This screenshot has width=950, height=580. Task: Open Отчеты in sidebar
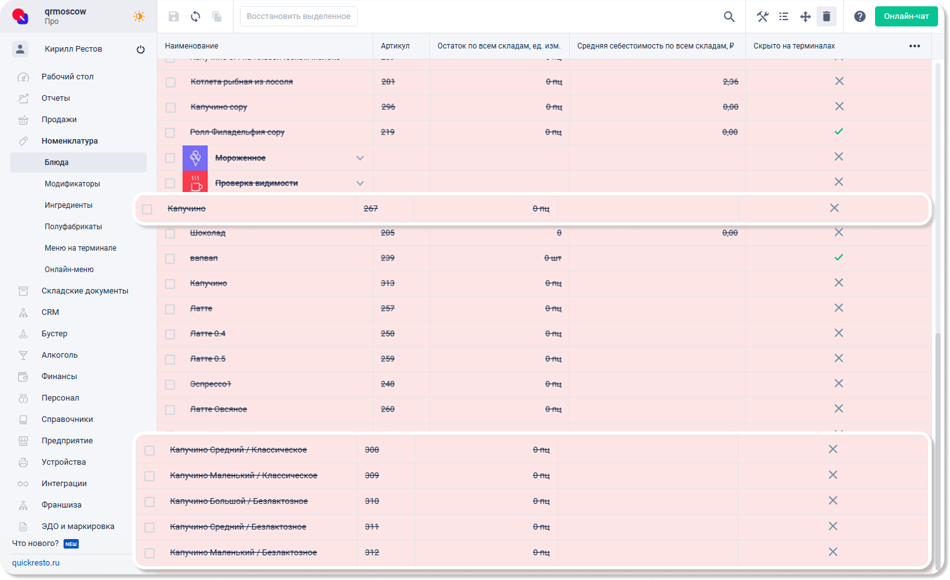point(56,98)
